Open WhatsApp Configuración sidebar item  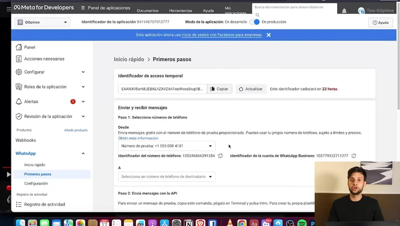click(36, 183)
